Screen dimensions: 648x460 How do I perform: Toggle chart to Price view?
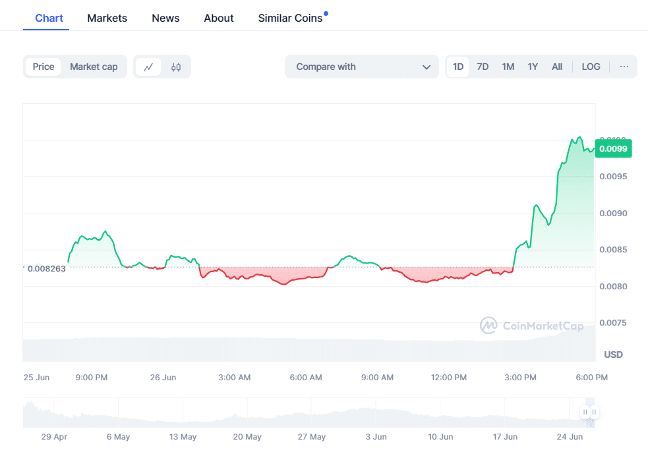[44, 67]
